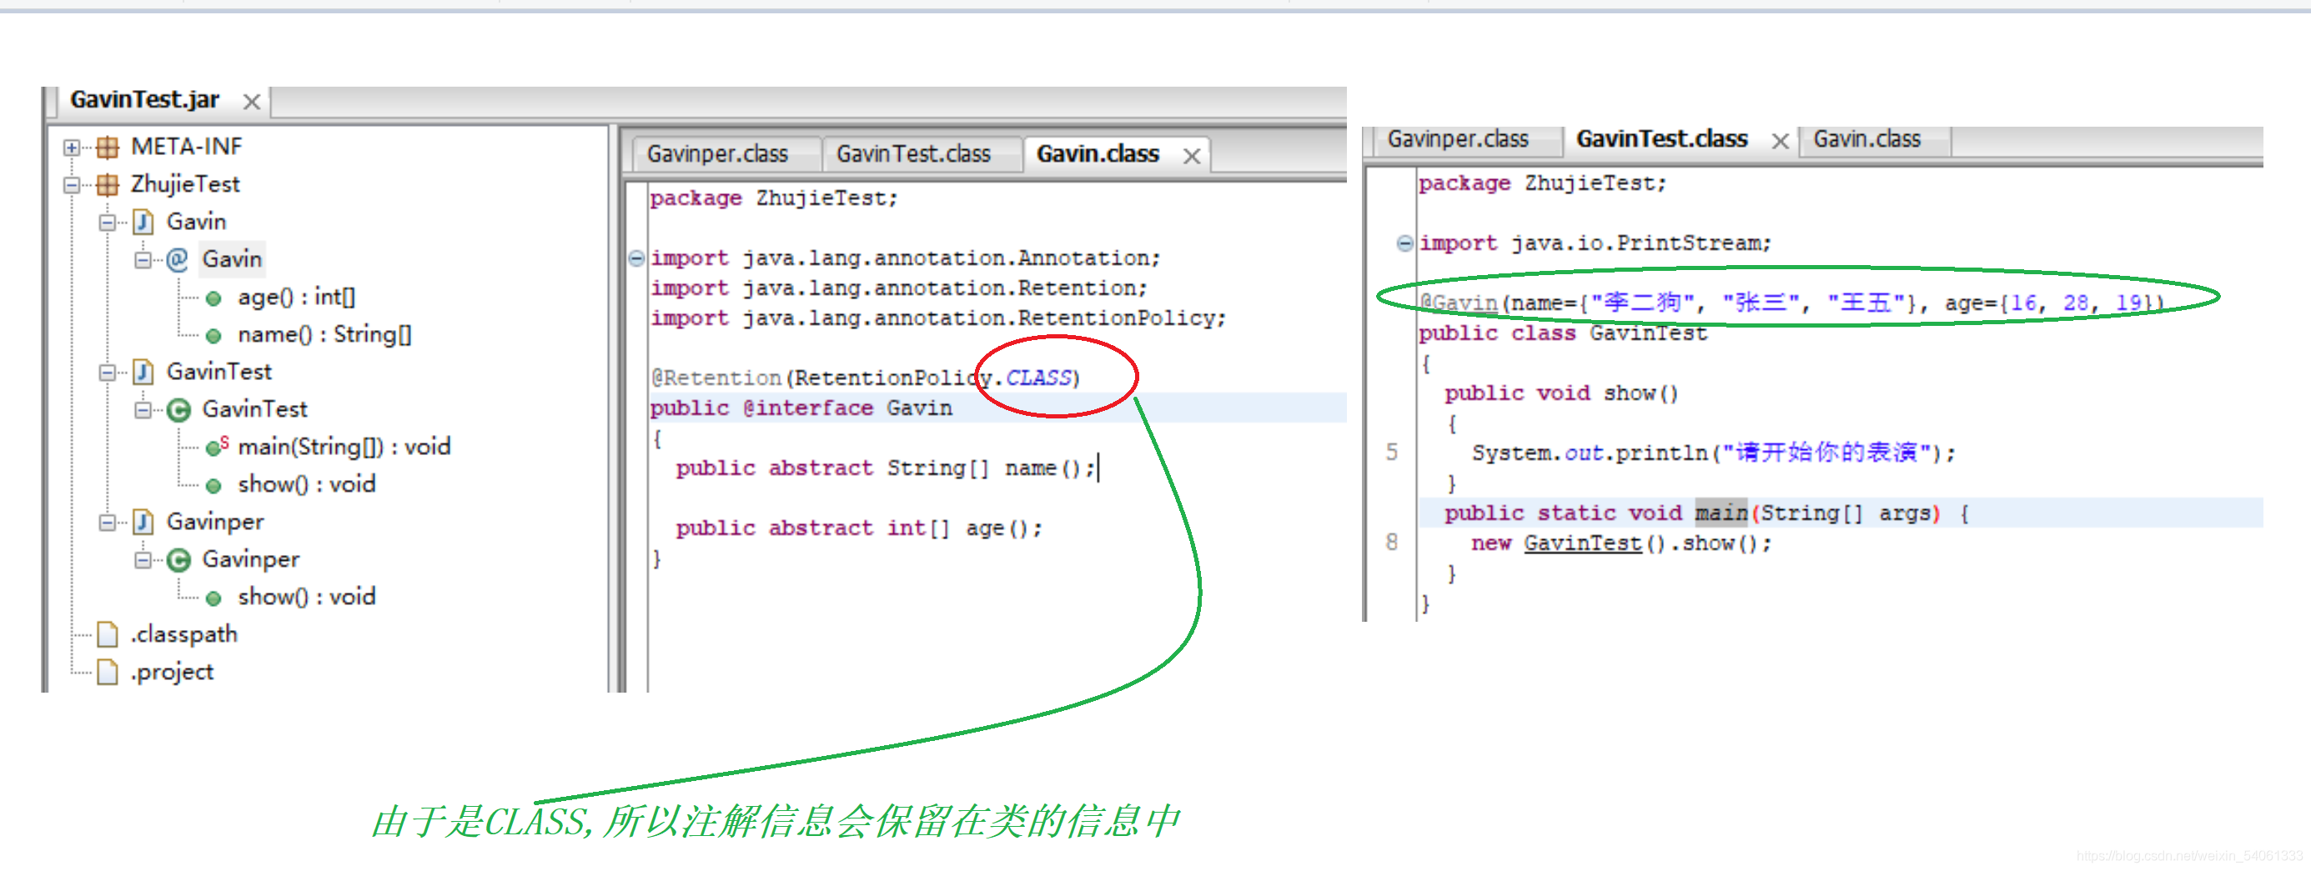Collapse the Gavin file node
Screen dimensions: 2311x871
[x=108, y=223]
